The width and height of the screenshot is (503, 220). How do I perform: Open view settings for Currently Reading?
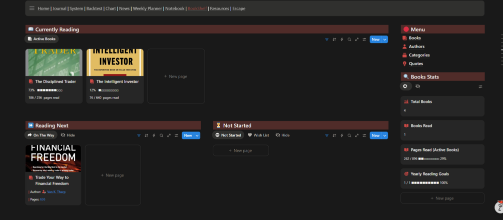(x=364, y=39)
